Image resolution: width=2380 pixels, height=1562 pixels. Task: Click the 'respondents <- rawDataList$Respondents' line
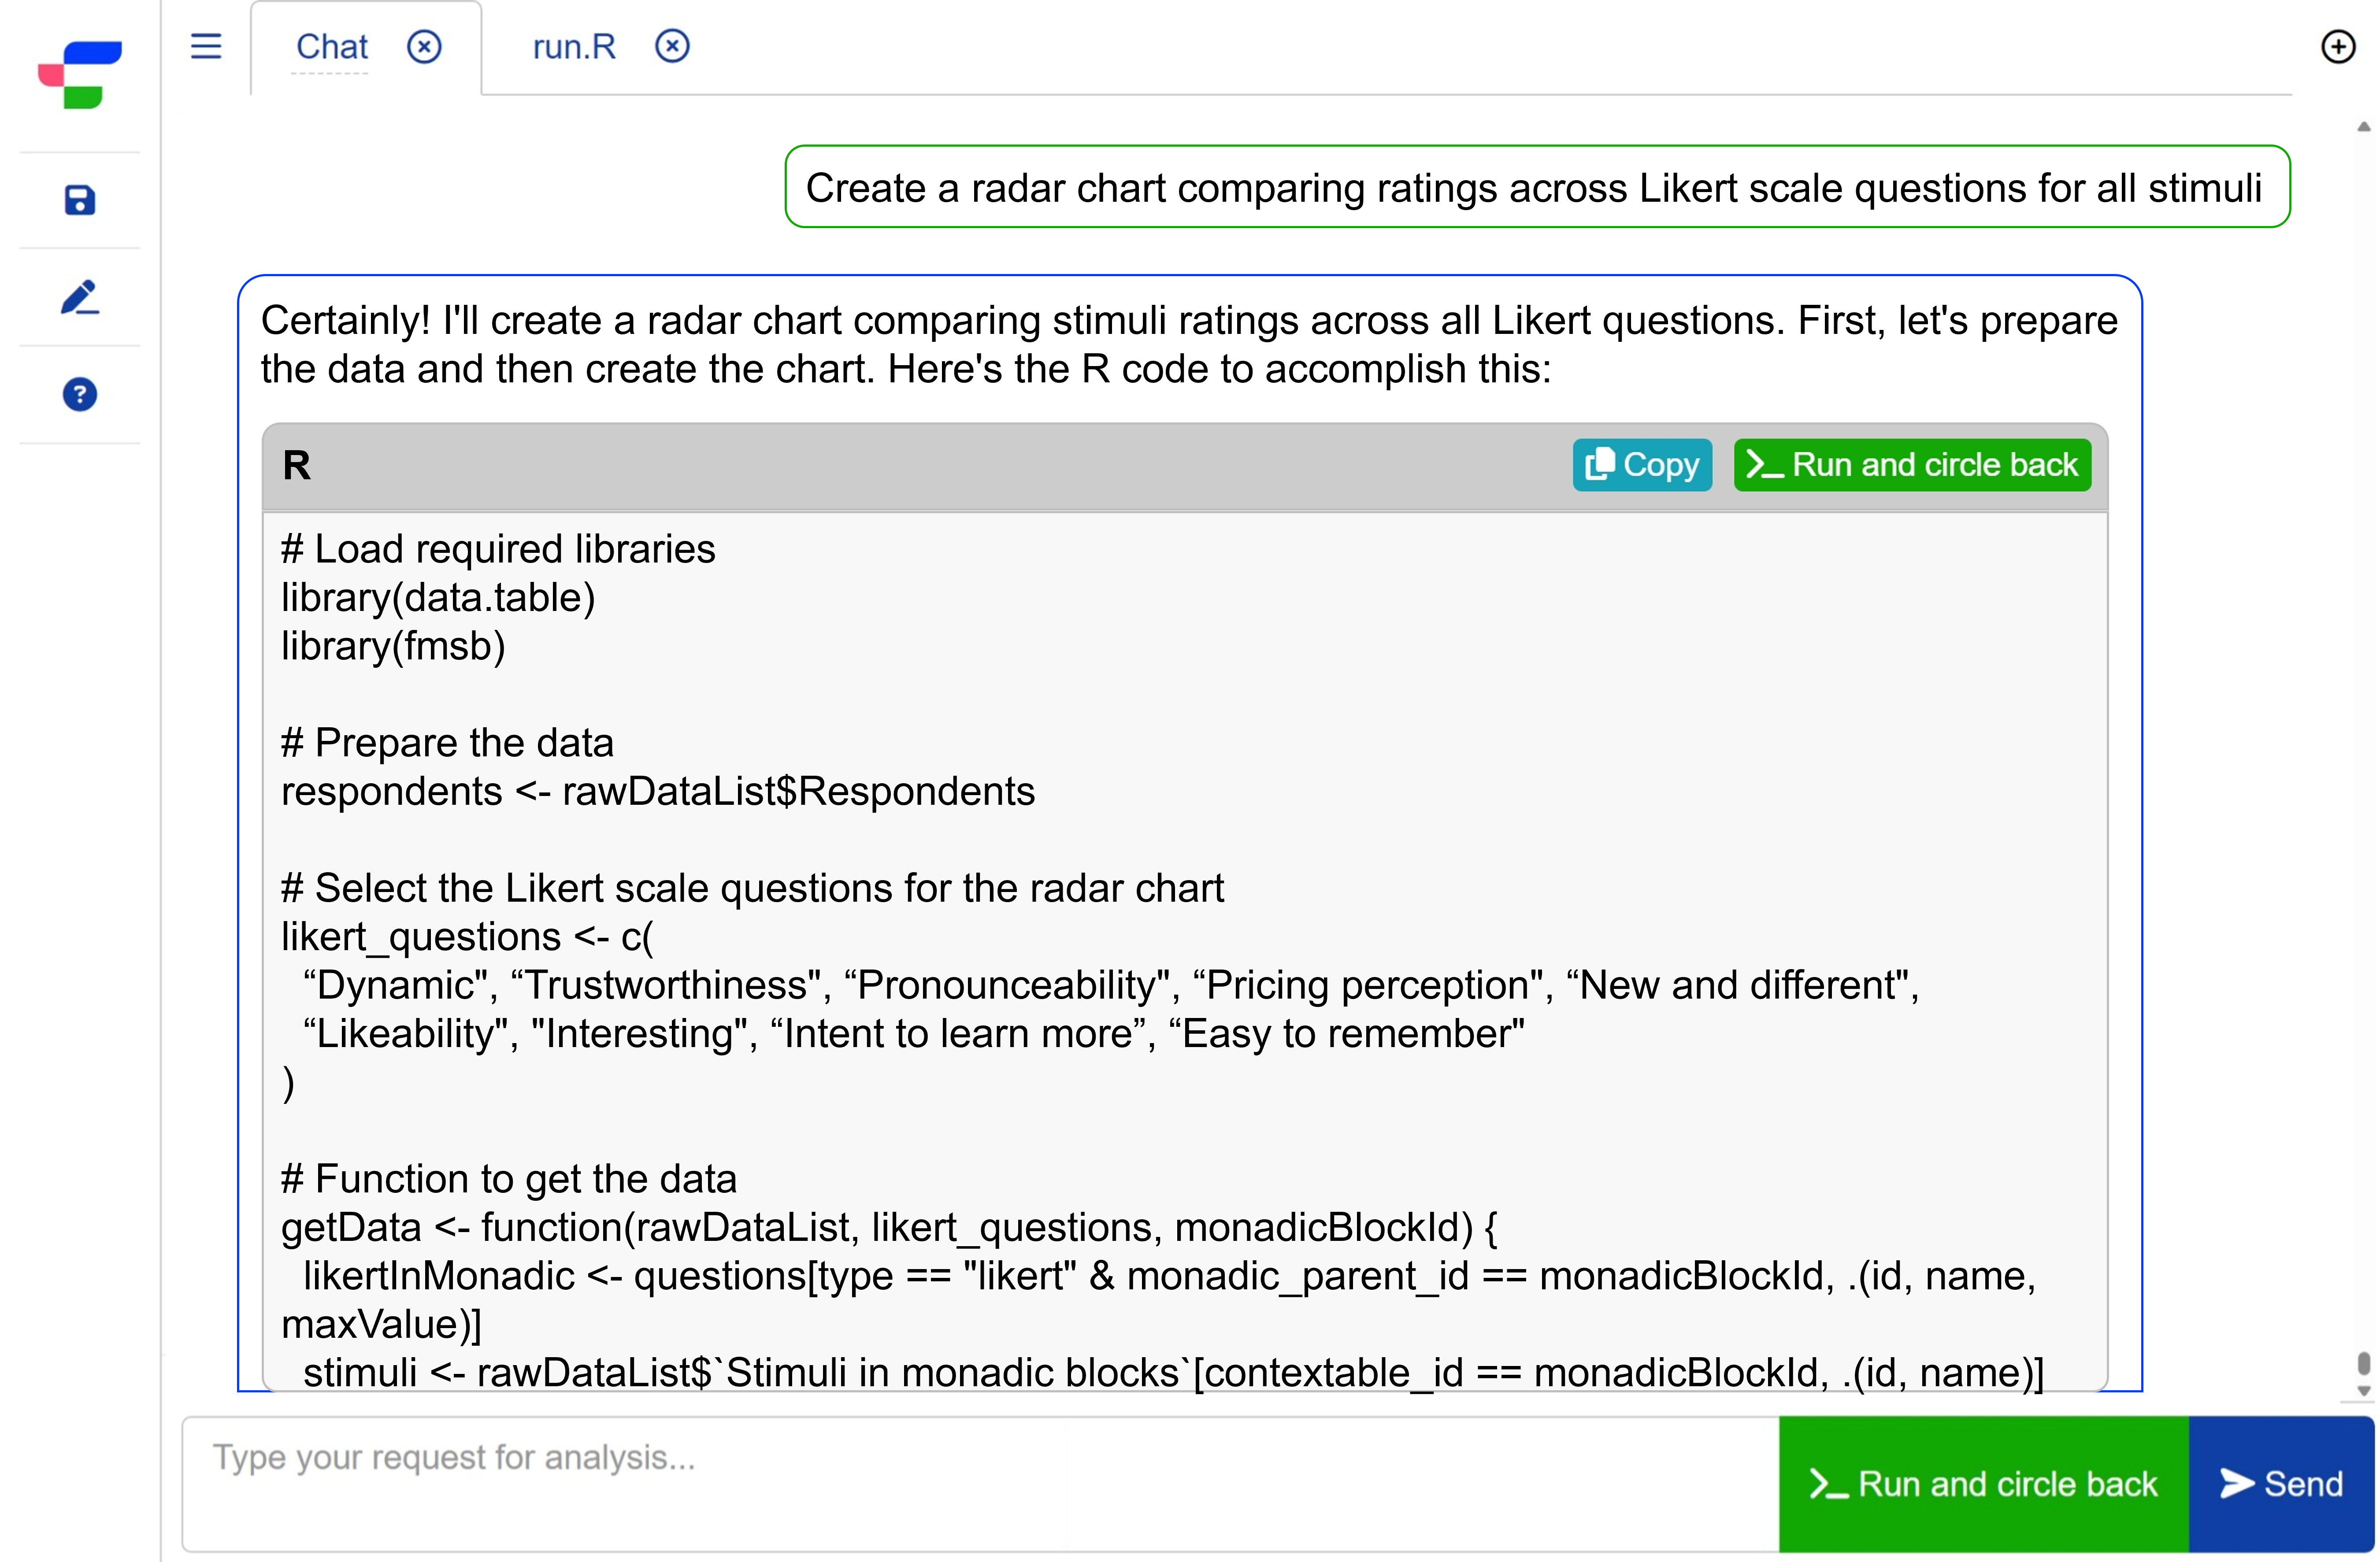(658, 791)
